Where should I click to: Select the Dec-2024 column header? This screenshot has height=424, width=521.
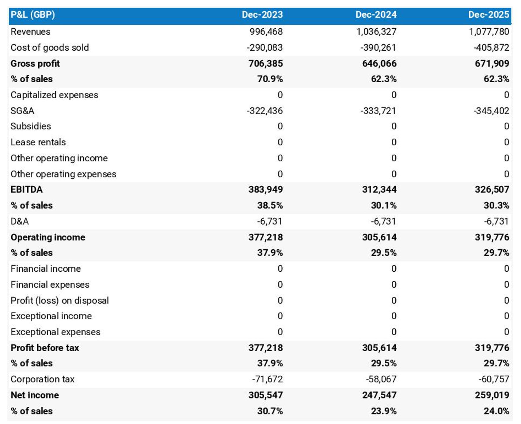(376, 14)
